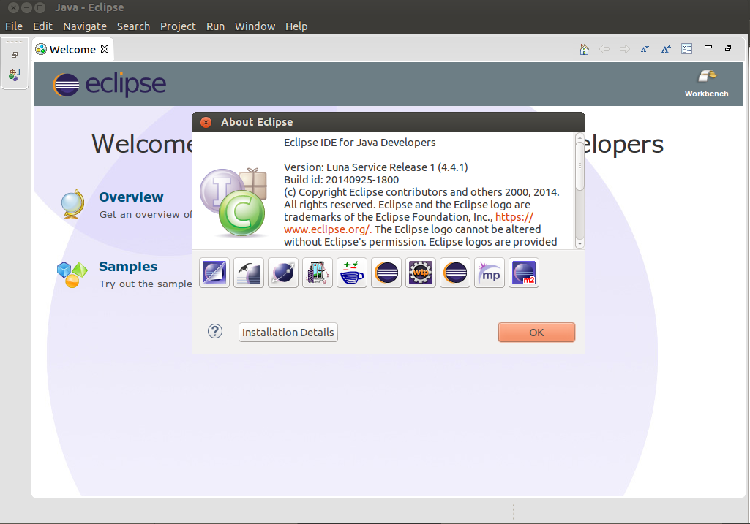Go to the Workbench icon

[x=707, y=83]
